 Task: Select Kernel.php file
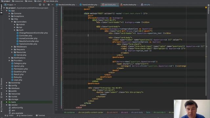click(x=20, y=55)
